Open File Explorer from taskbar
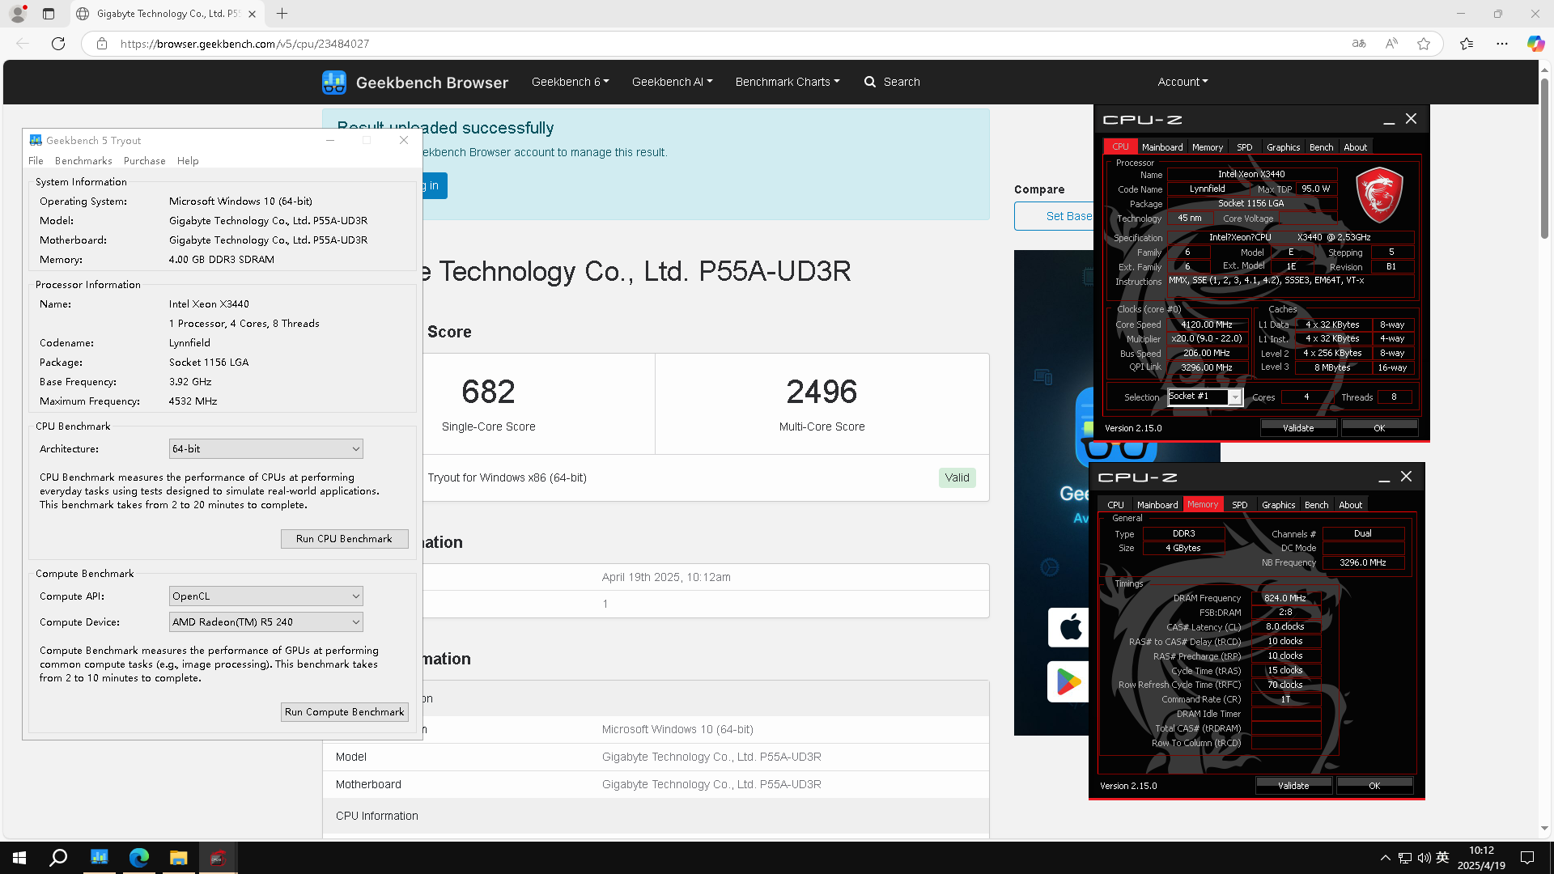The width and height of the screenshot is (1554, 874). click(178, 858)
